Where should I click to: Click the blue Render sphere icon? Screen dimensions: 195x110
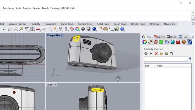94,29
